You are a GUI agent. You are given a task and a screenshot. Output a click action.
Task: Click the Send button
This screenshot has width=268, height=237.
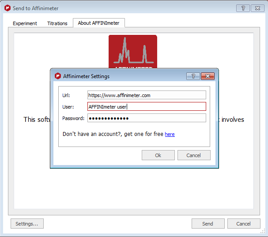[x=208, y=223]
